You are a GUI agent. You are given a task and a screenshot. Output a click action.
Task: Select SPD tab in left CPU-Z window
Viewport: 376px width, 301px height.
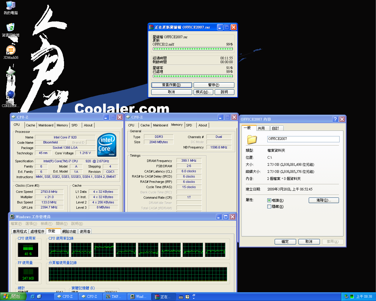[75, 125]
